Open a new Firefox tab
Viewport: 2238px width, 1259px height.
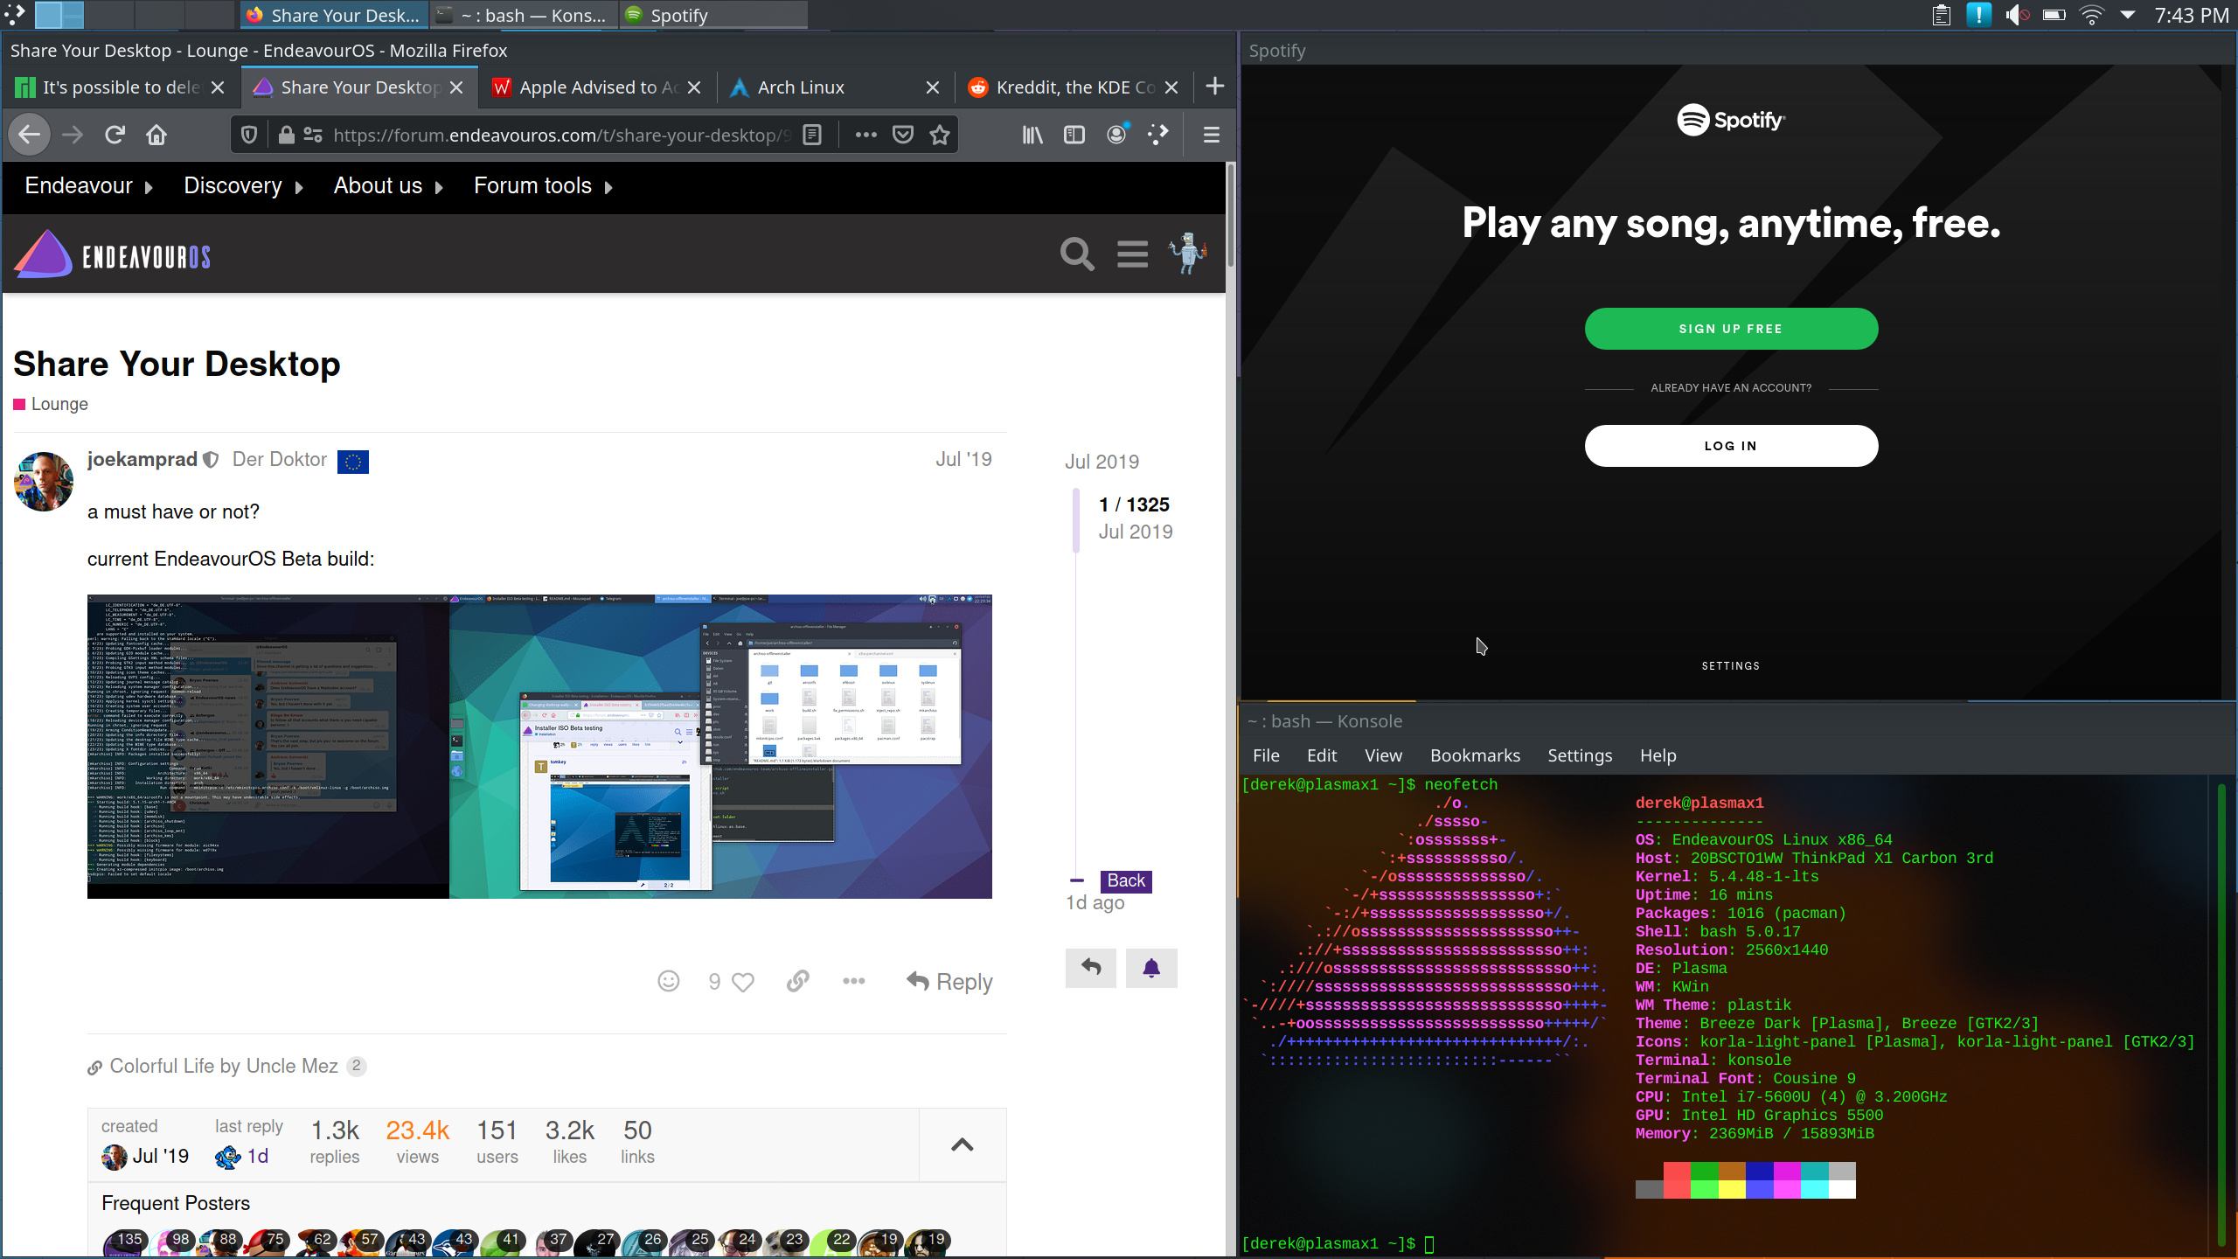click(x=1215, y=87)
